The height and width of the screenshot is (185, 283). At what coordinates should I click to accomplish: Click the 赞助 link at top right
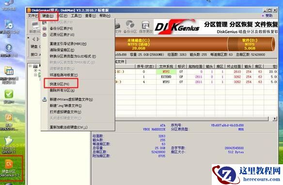pyautogui.click(x=269, y=16)
